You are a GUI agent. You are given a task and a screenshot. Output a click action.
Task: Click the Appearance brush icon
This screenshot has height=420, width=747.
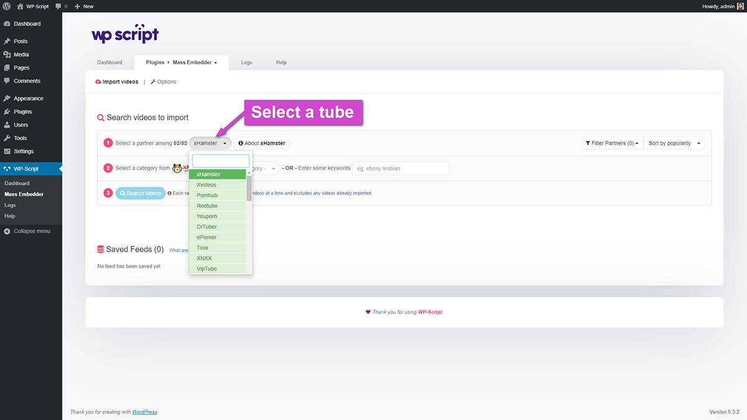coord(7,98)
